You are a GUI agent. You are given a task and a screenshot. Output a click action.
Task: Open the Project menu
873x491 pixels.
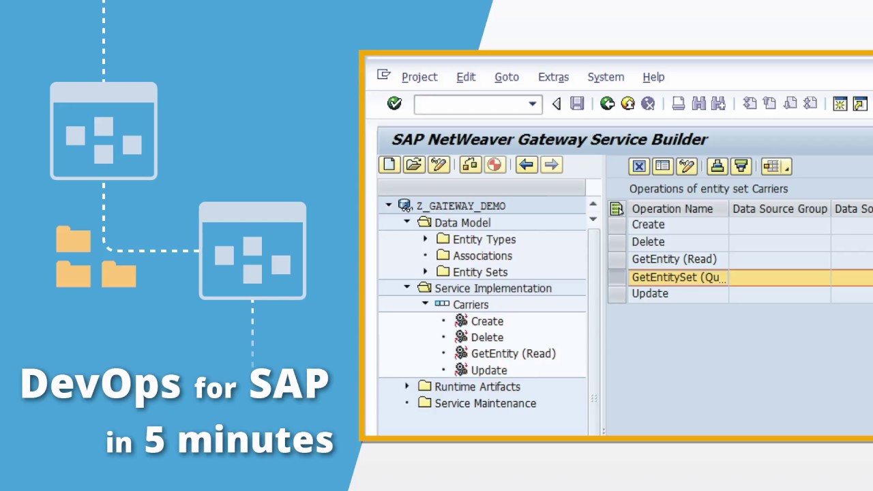click(x=419, y=77)
